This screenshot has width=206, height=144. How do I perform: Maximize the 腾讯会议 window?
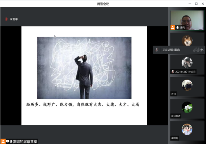pyautogui.click(x=196, y=4)
